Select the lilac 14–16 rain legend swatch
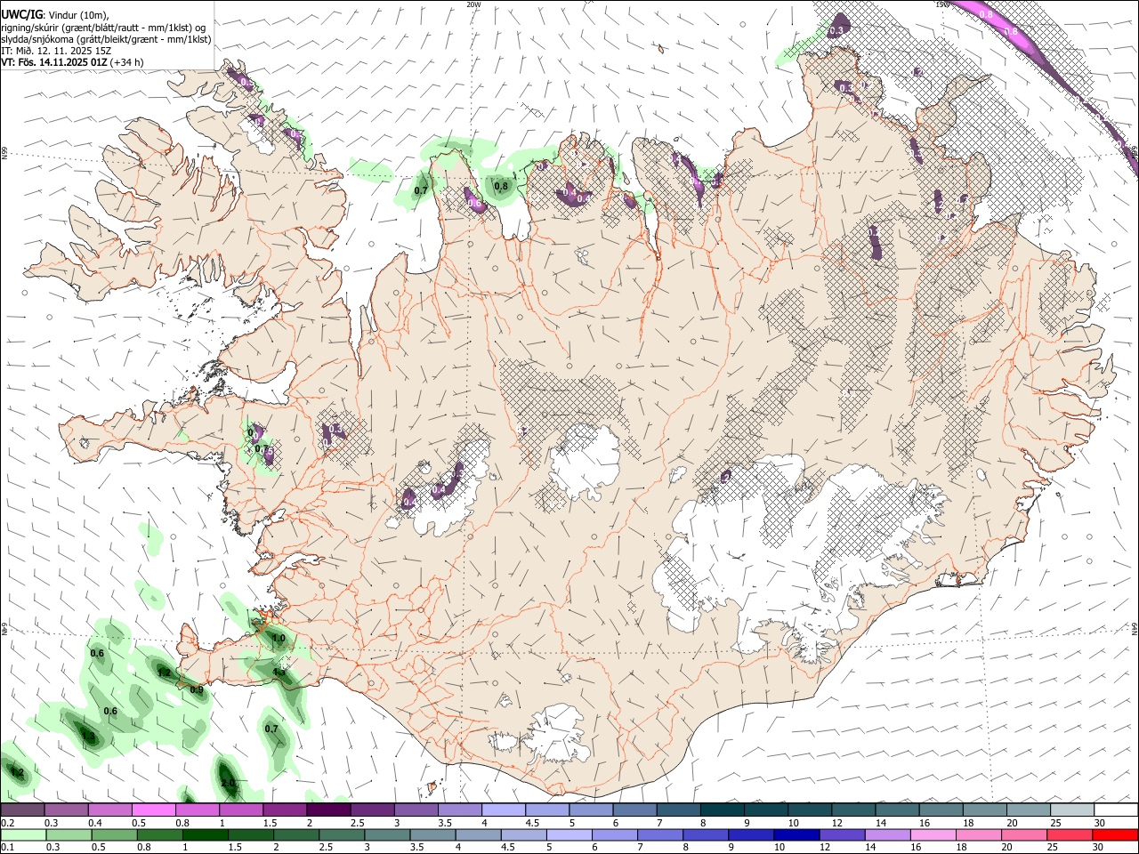 pyautogui.click(x=888, y=834)
